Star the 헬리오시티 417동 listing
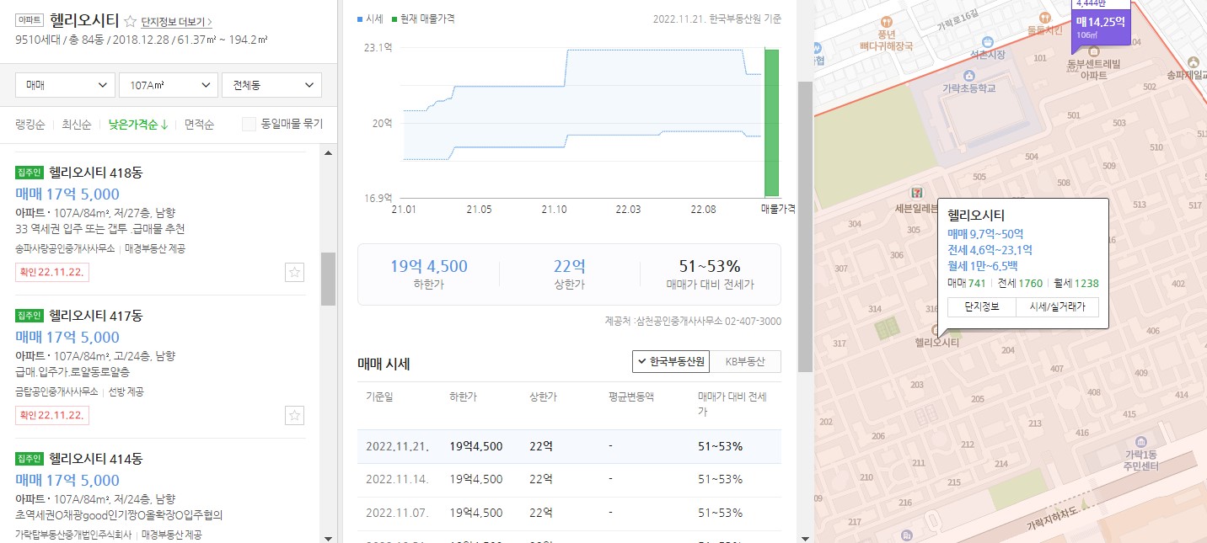Image resolution: width=1207 pixels, height=543 pixels. tap(294, 415)
